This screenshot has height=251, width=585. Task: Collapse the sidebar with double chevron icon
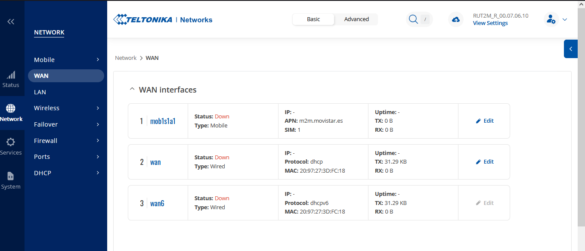pyautogui.click(x=11, y=22)
